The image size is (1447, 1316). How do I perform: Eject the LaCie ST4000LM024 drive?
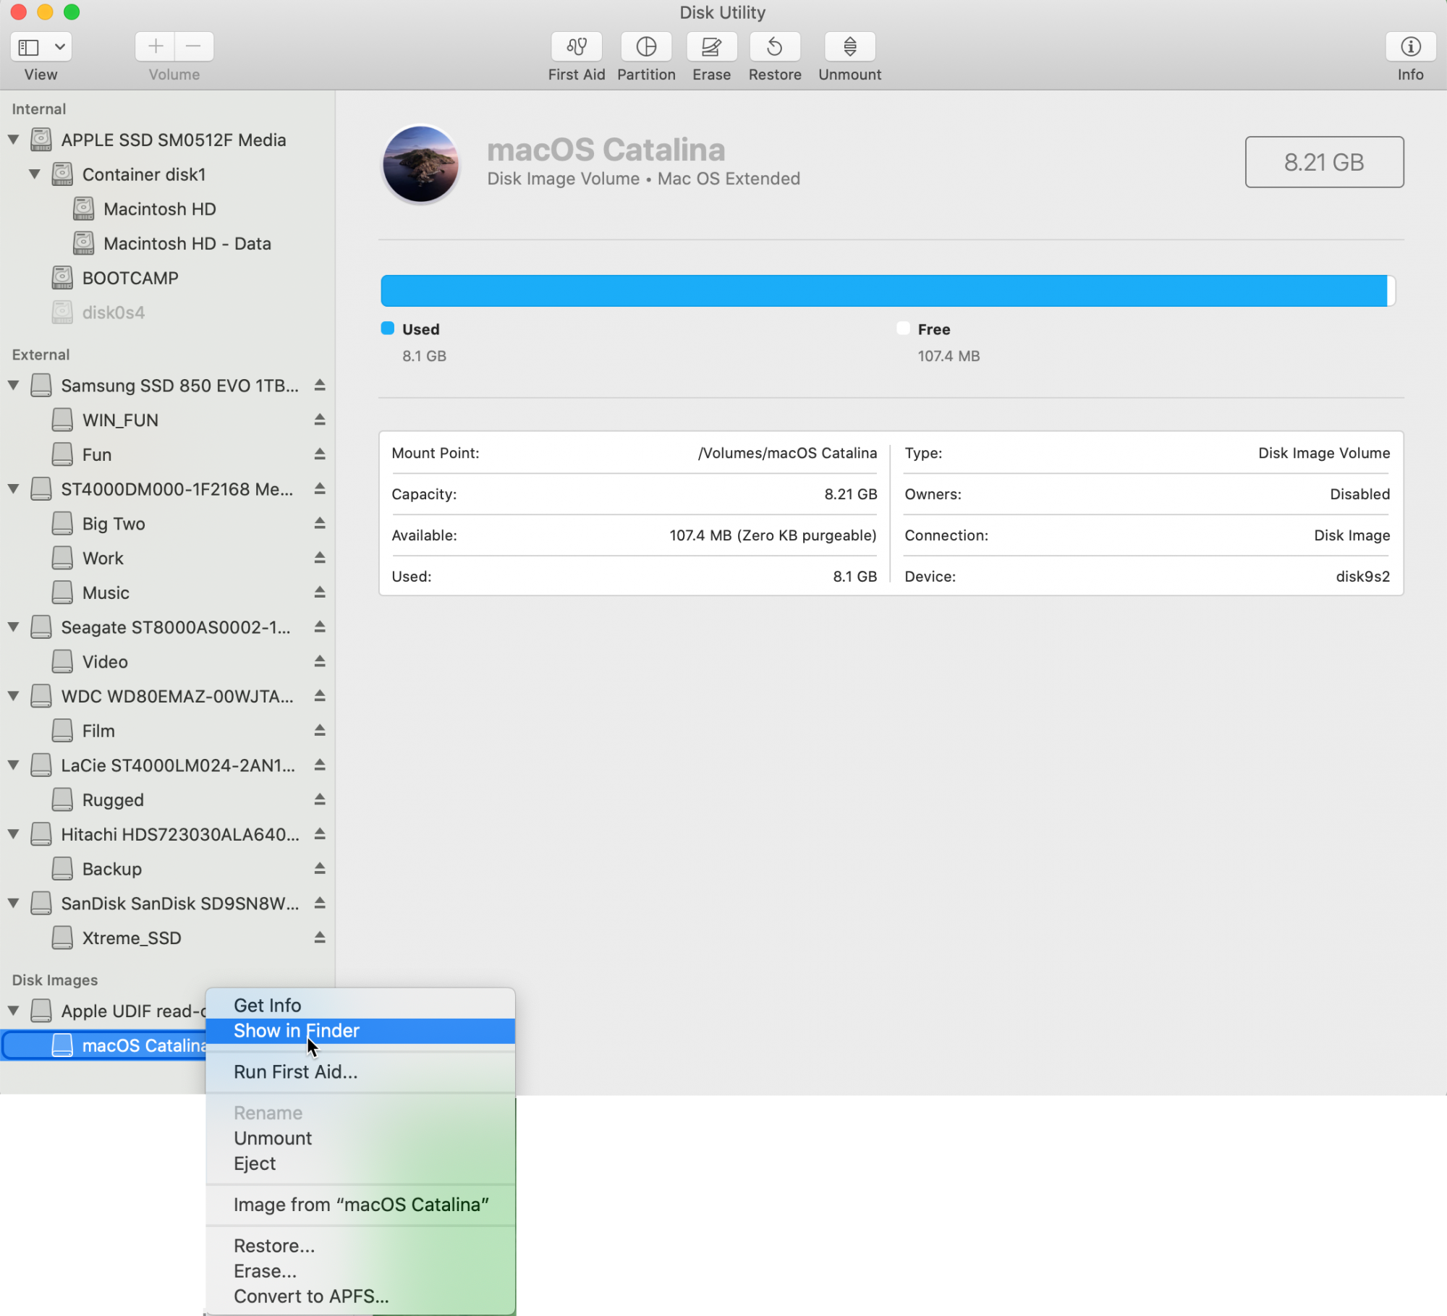[x=319, y=765]
